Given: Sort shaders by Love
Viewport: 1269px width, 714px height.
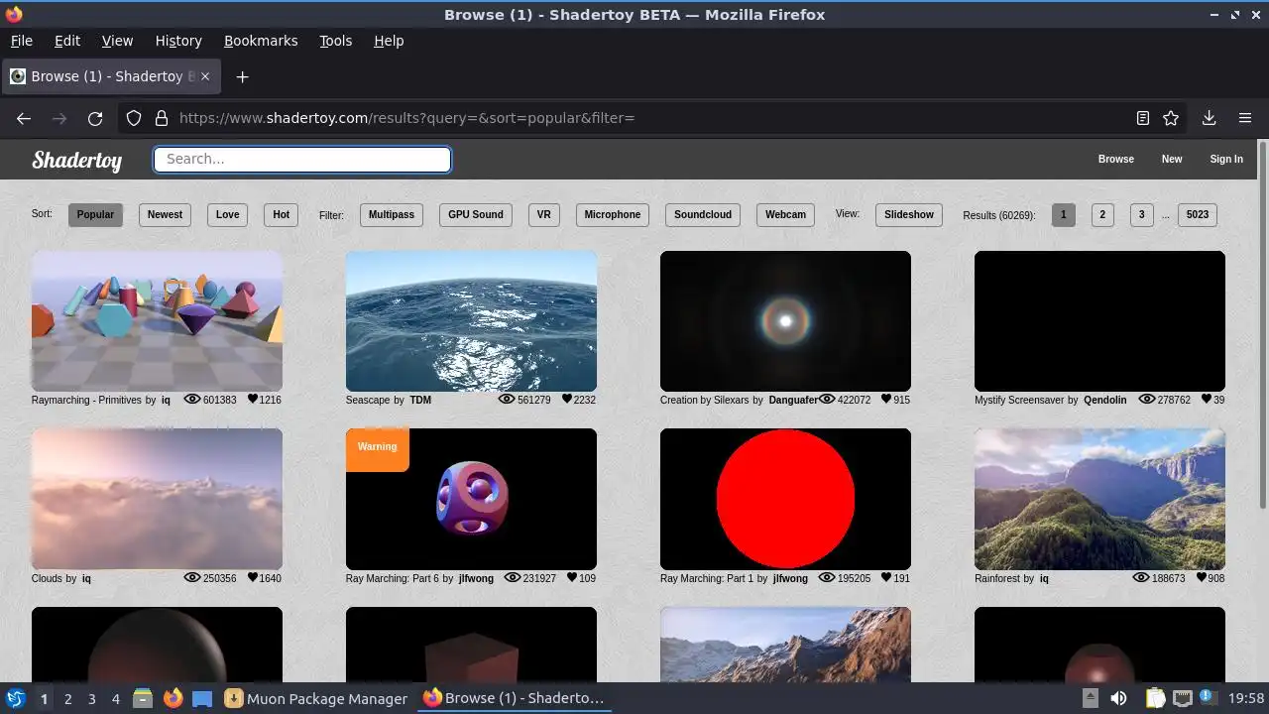Looking at the screenshot, I should [227, 214].
